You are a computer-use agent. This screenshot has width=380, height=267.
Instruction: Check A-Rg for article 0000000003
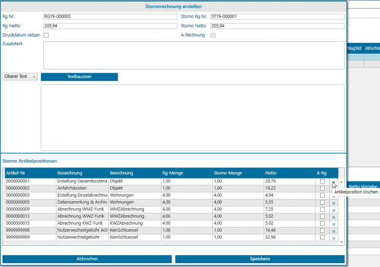(323, 195)
